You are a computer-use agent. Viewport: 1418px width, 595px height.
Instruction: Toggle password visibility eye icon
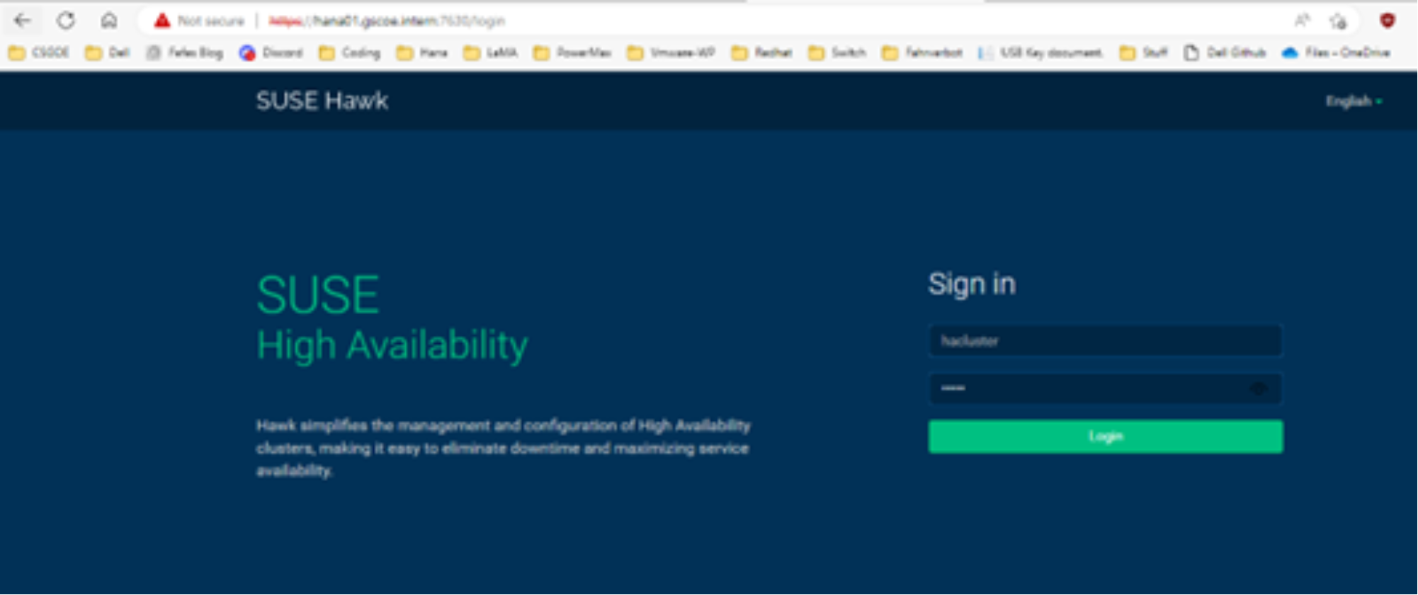pos(1258,388)
